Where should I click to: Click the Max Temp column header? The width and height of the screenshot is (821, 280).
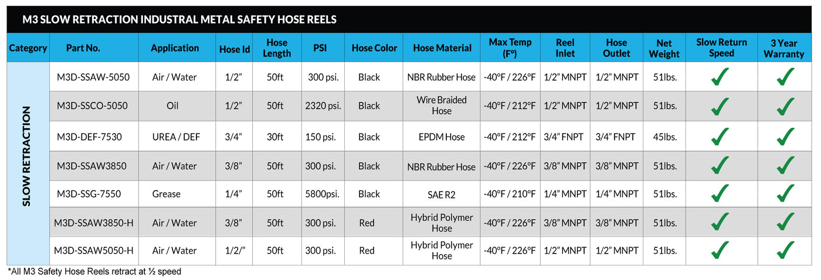[x=510, y=48]
